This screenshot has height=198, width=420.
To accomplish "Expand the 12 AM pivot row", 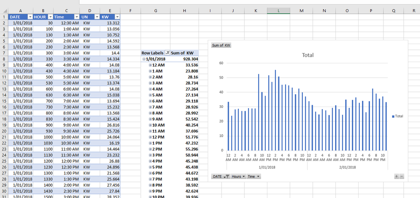I will 150,65.
